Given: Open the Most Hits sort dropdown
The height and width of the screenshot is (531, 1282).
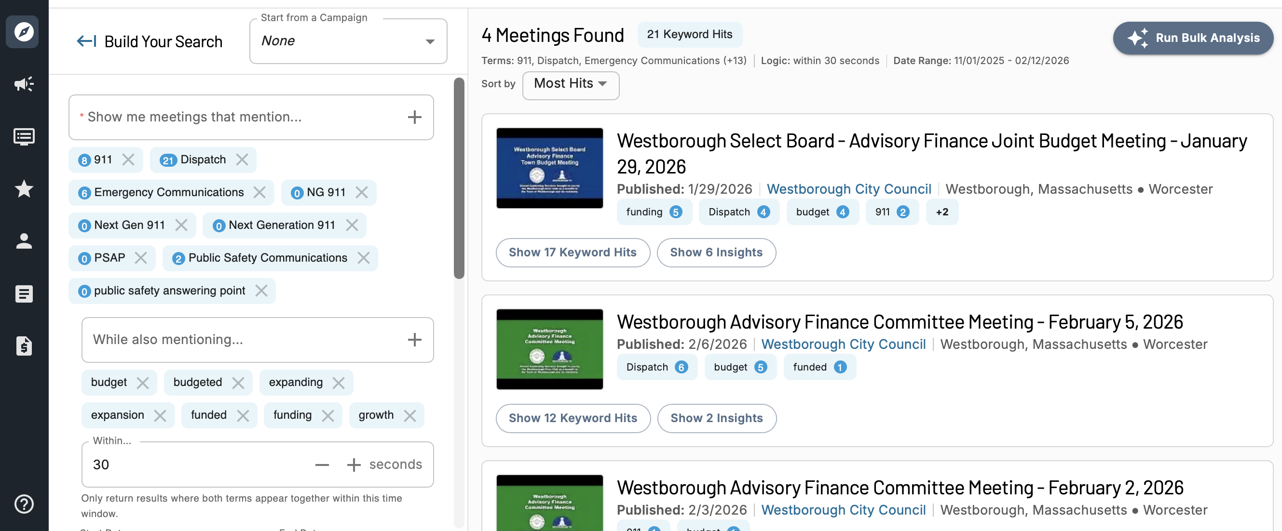Looking at the screenshot, I should pos(570,83).
